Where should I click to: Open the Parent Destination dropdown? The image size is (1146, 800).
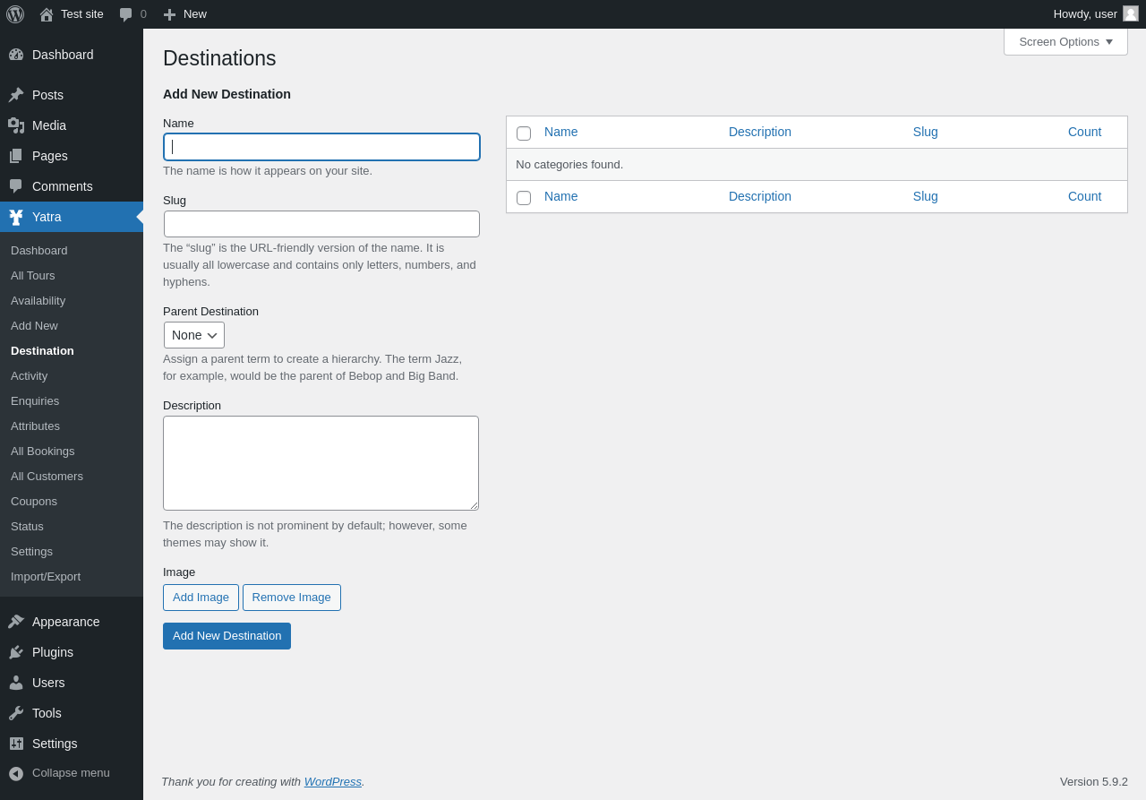pyautogui.click(x=194, y=335)
